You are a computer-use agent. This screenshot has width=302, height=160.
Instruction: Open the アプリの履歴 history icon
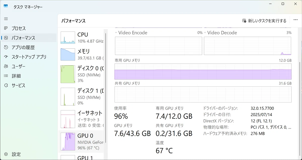[6, 47]
